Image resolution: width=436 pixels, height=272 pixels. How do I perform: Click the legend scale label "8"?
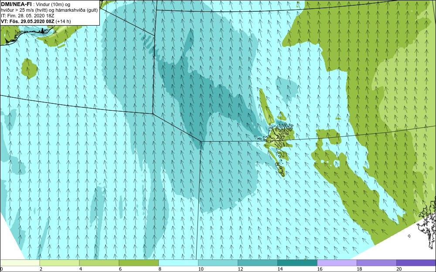(x=160, y=269)
